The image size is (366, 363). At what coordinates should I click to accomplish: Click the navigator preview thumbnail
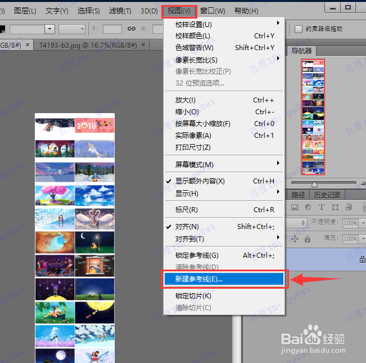tap(313, 117)
